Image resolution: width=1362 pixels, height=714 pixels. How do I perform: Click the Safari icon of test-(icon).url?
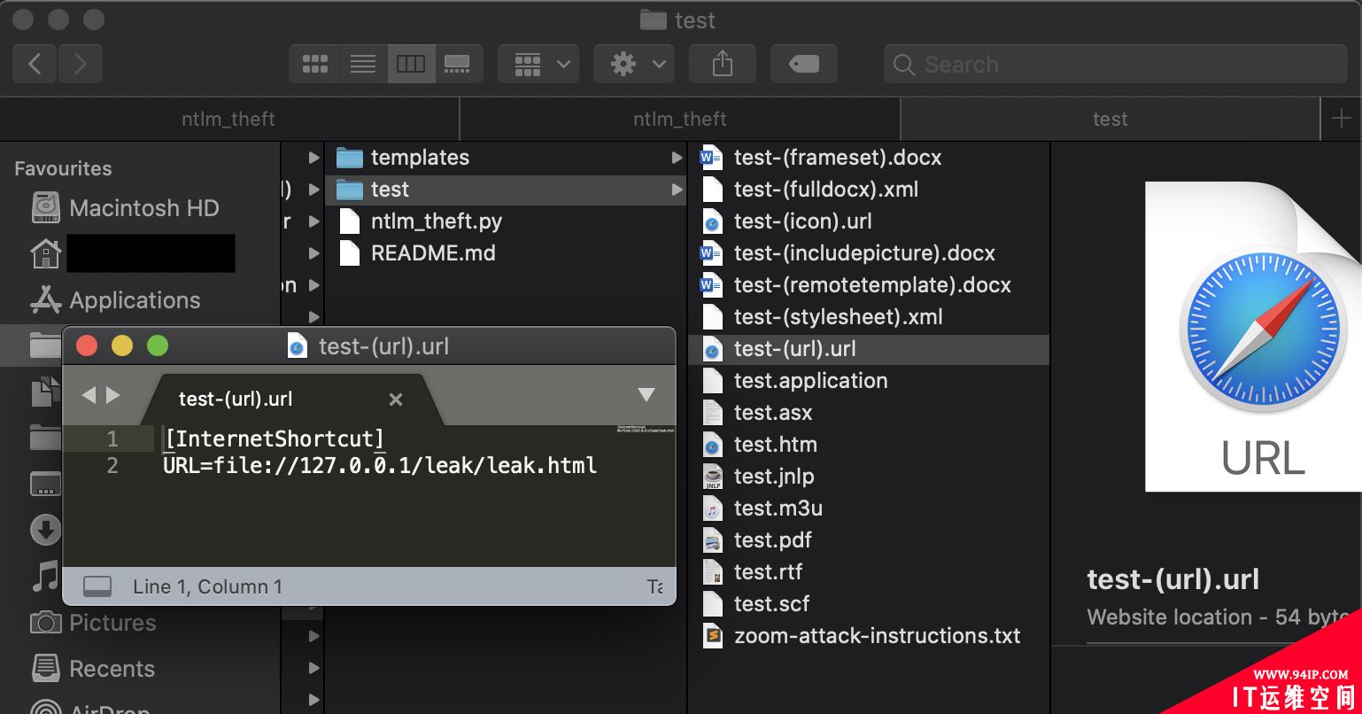tap(712, 221)
